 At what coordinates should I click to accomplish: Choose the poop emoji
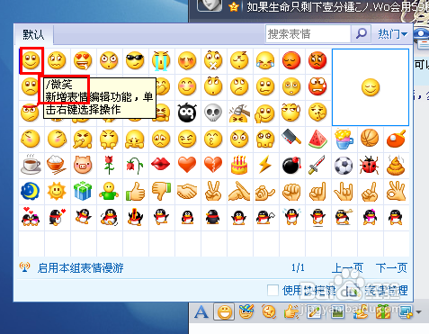tap(396, 165)
